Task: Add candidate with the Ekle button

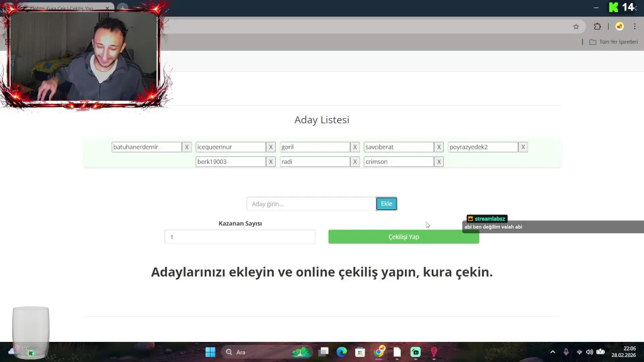Action: point(386,204)
